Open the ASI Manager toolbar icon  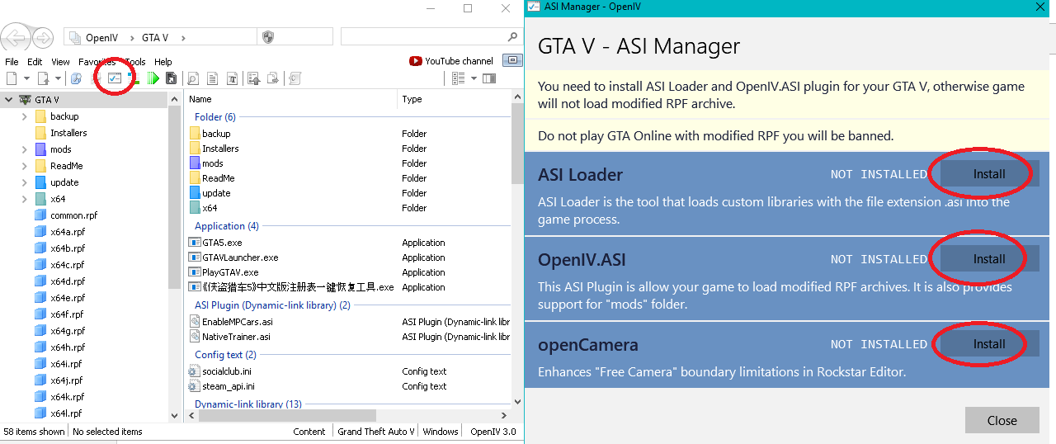click(114, 78)
